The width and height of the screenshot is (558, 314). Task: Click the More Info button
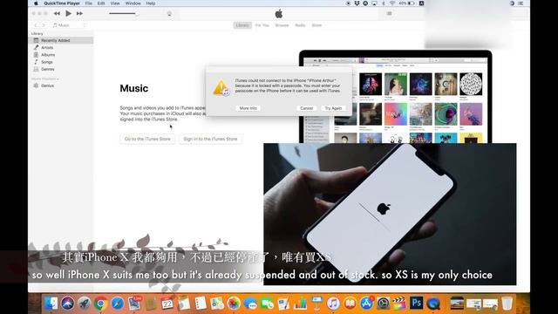[x=248, y=108]
